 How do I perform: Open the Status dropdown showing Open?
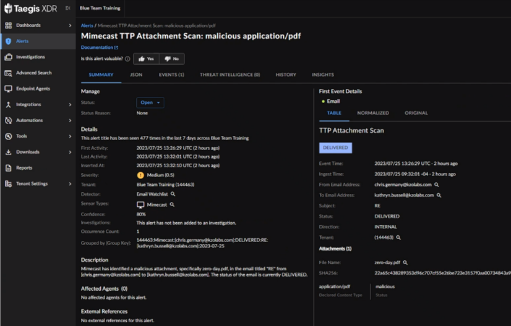(150, 102)
